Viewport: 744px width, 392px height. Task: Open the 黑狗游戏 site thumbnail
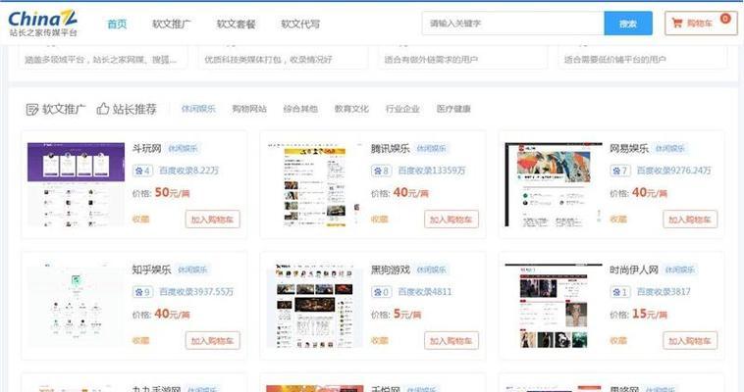pos(315,306)
